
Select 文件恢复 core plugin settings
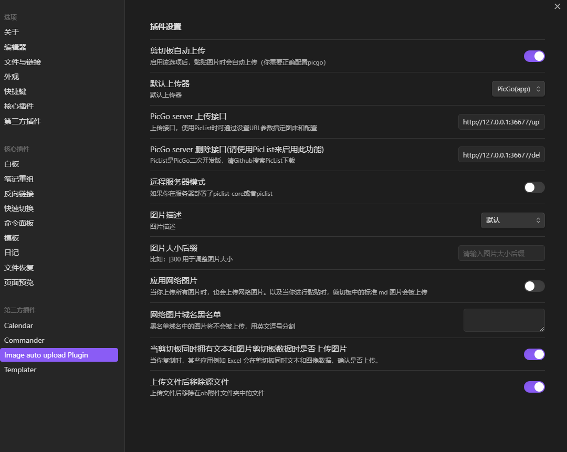click(19, 268)
